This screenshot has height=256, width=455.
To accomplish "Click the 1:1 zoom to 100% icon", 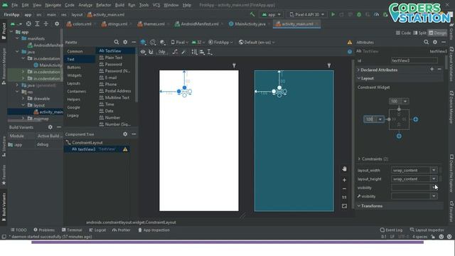I will (344, 198).
